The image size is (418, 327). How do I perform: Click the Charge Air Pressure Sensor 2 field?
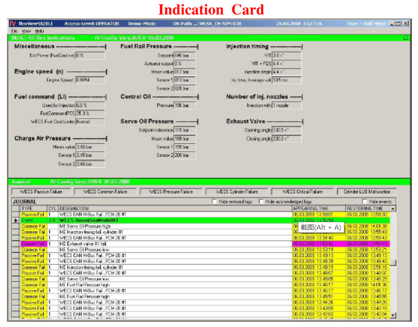click(x=90, y=164)
